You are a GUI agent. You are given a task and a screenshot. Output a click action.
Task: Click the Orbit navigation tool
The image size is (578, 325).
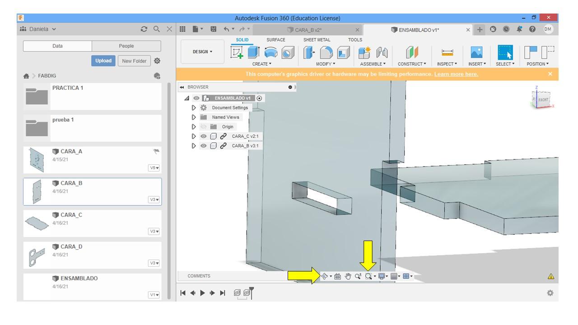click(324, 276)
